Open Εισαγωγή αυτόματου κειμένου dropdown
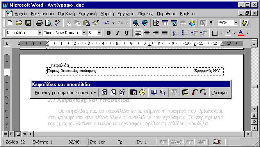The height and width of the screenshot is (147, 260). tap(65, 93)
